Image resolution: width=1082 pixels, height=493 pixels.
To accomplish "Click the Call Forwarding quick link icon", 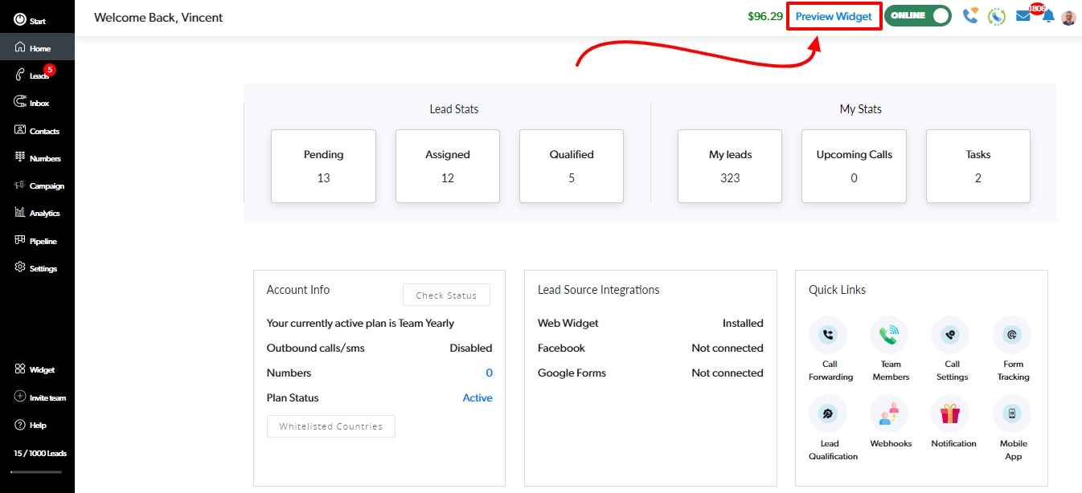I will click(x=827, y=335).
